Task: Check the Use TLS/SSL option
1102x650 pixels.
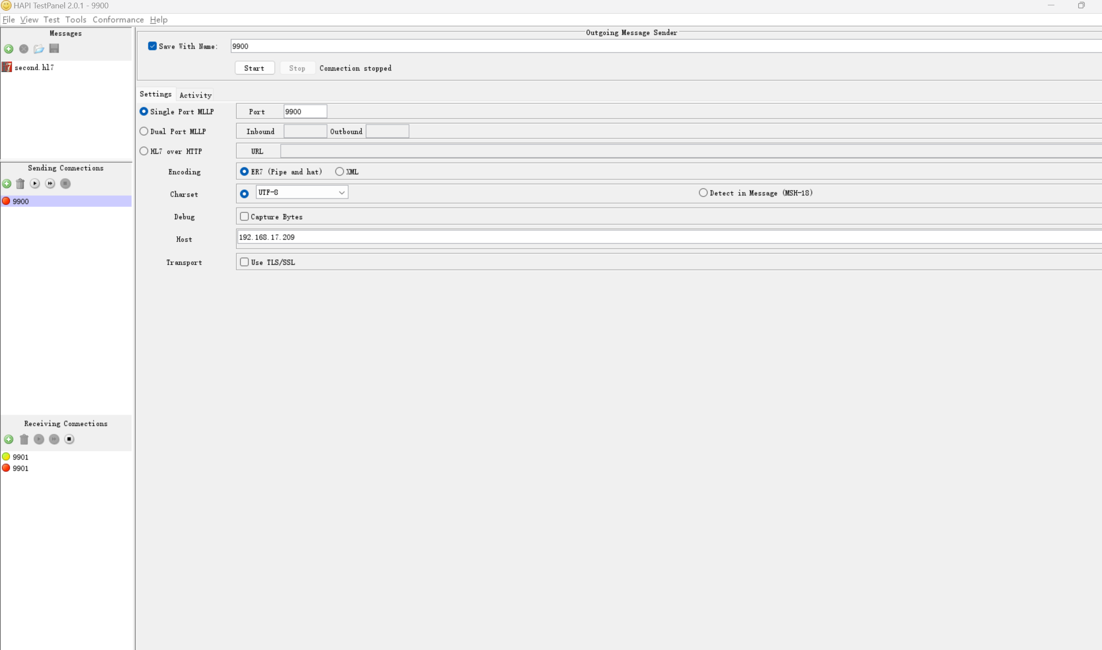Action: (x=244, y=262)
